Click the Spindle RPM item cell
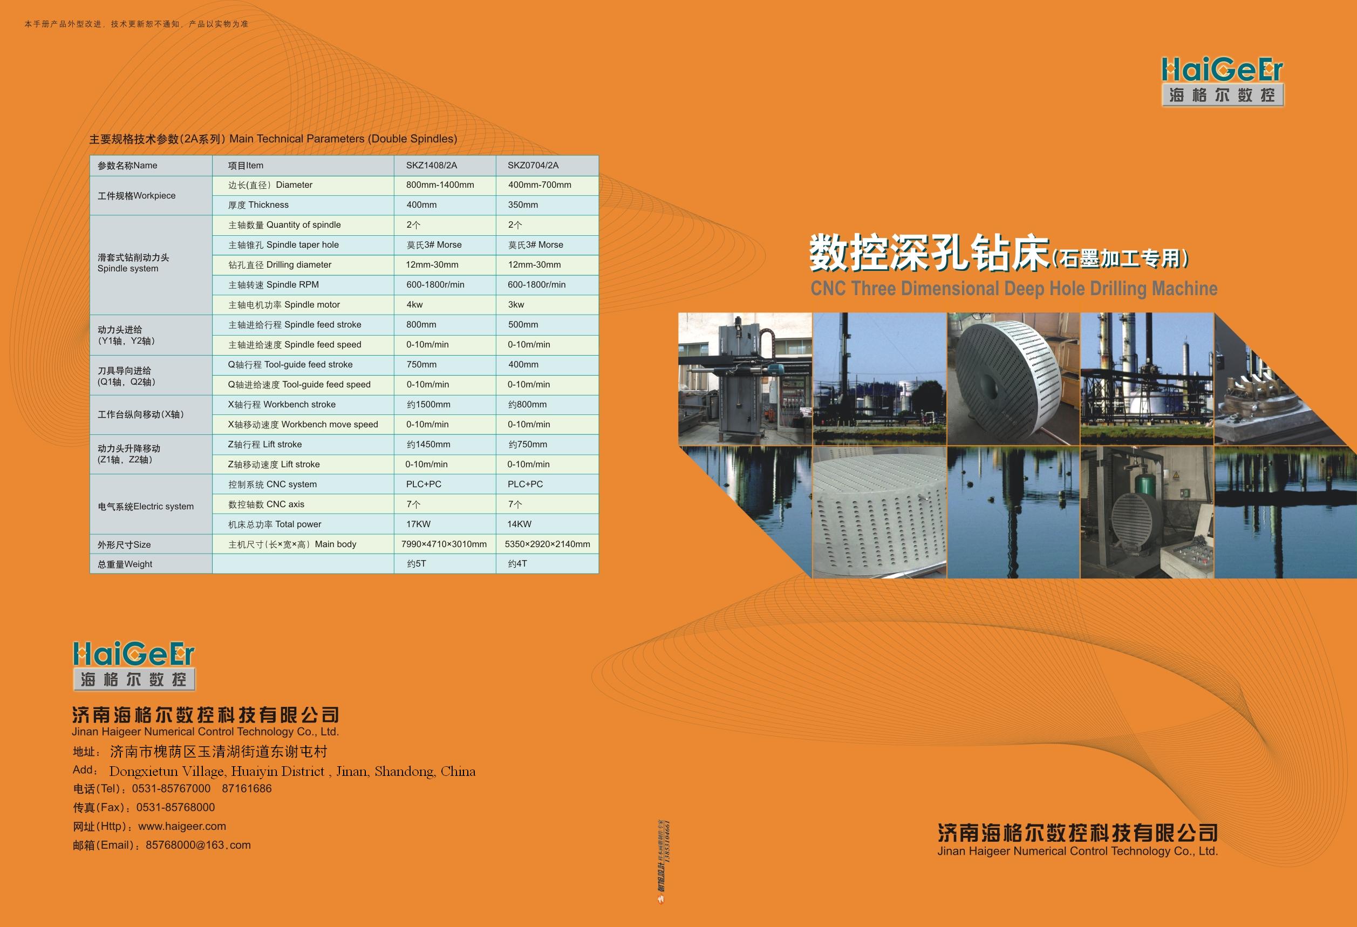 [x=303, y=284]
